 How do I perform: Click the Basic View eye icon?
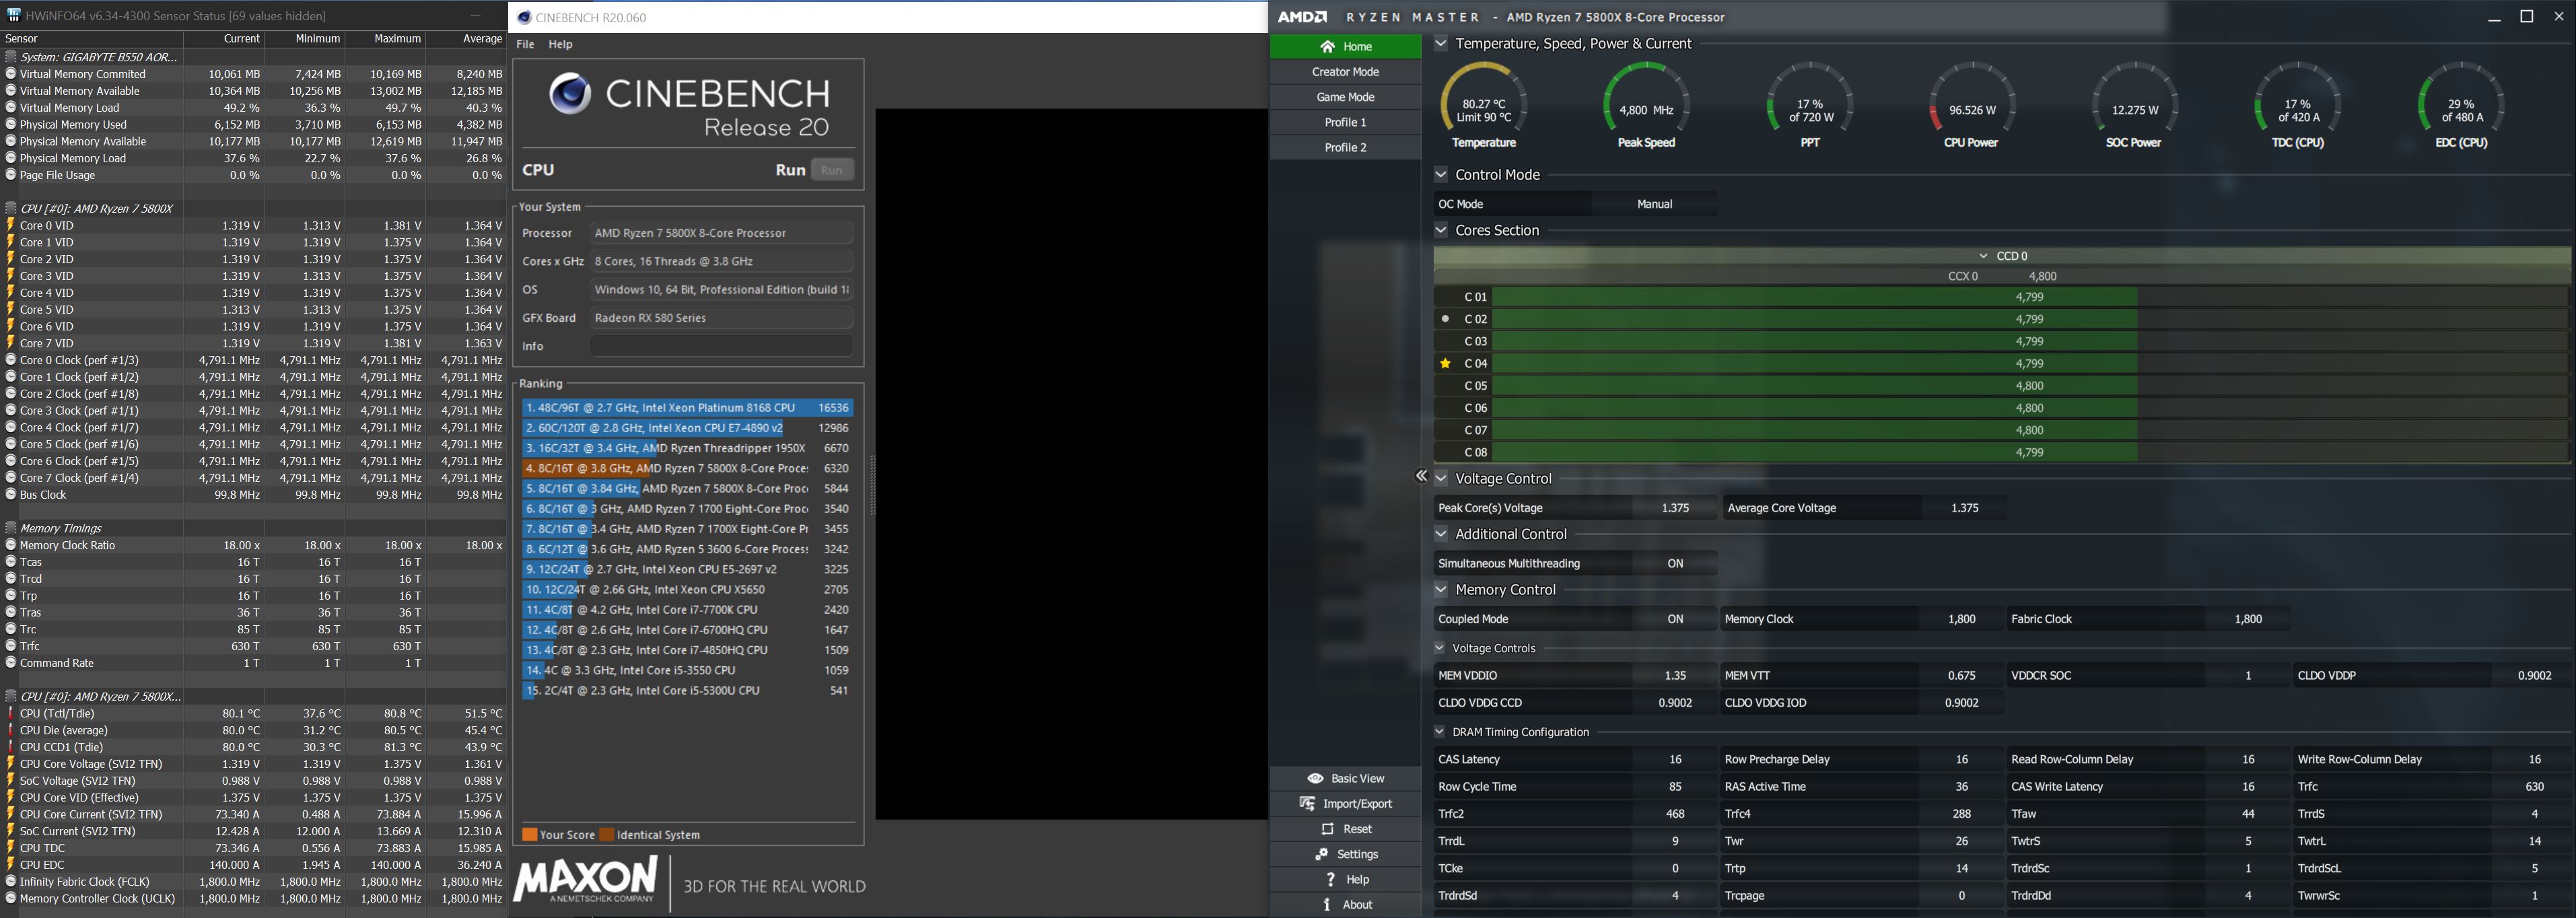point(1315,778)
